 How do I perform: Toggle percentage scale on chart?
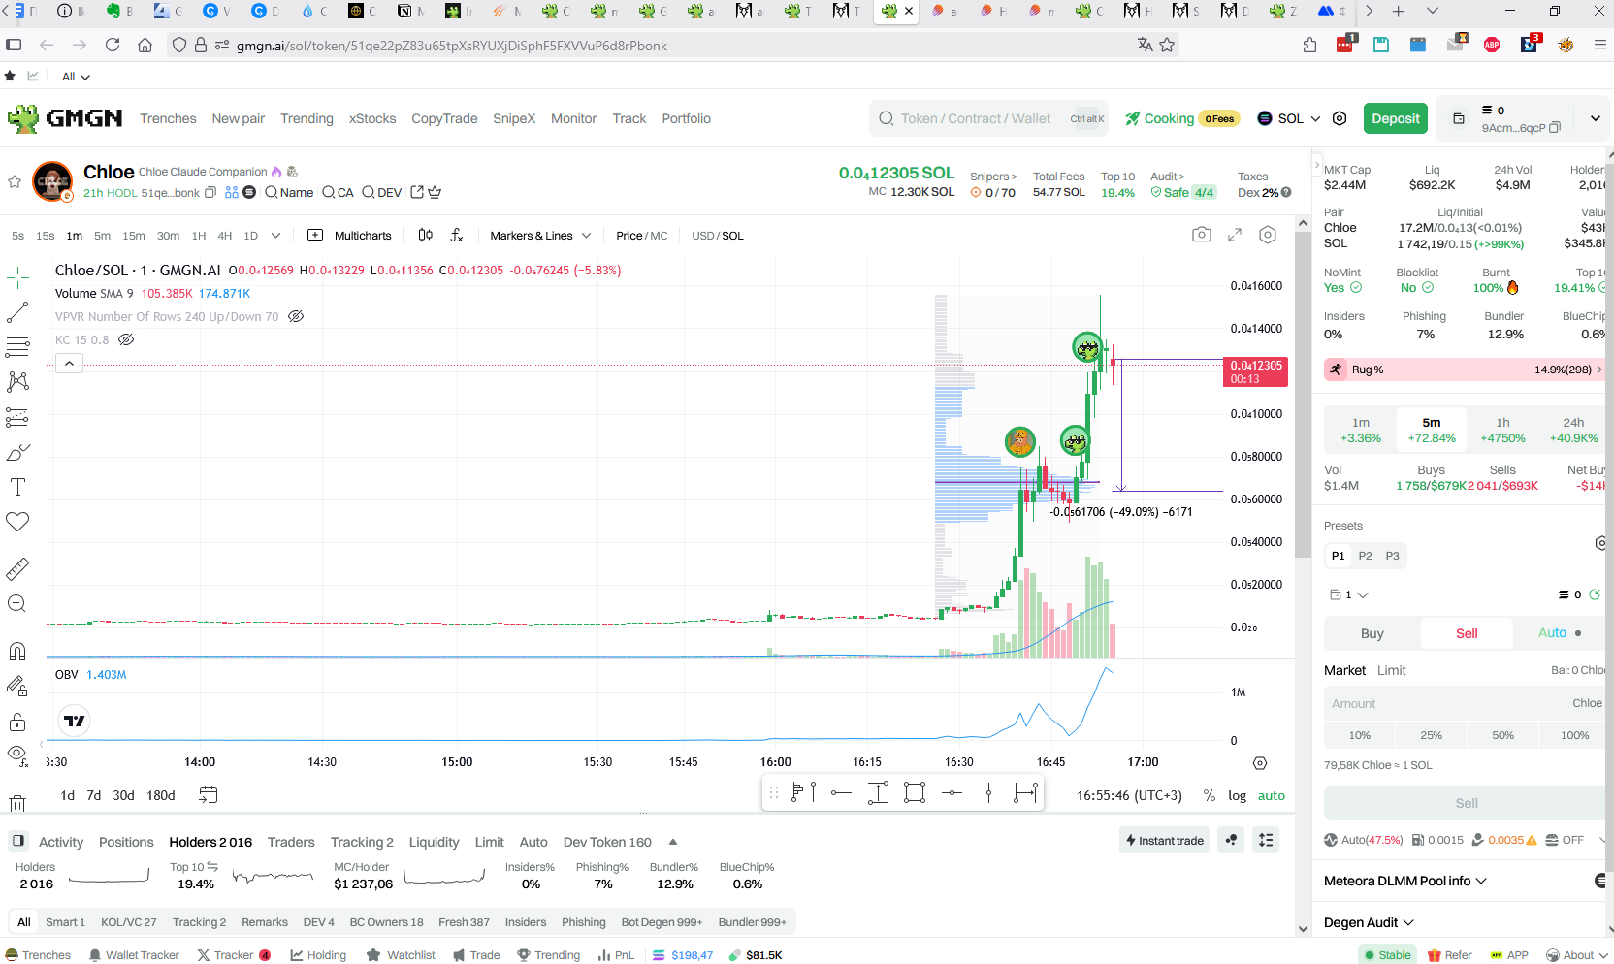[1209, 795]
